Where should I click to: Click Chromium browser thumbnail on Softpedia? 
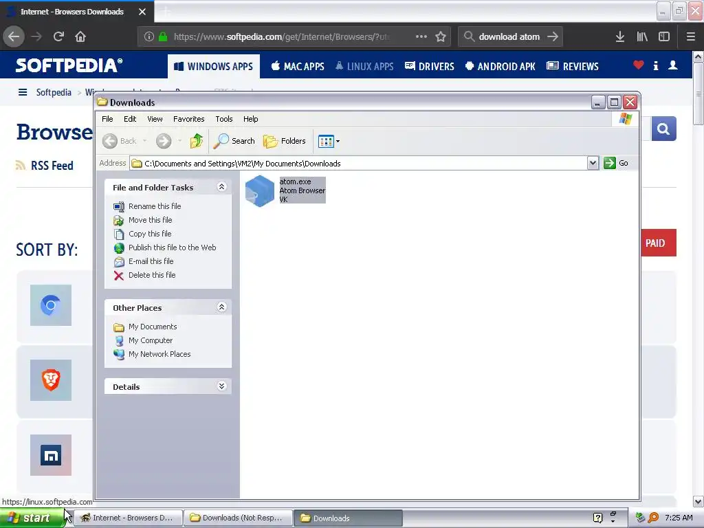pos(51,305)
